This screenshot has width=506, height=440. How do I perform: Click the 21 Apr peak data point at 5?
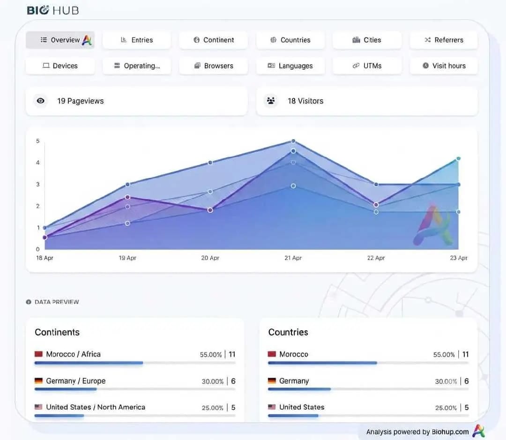coord(293,141)
